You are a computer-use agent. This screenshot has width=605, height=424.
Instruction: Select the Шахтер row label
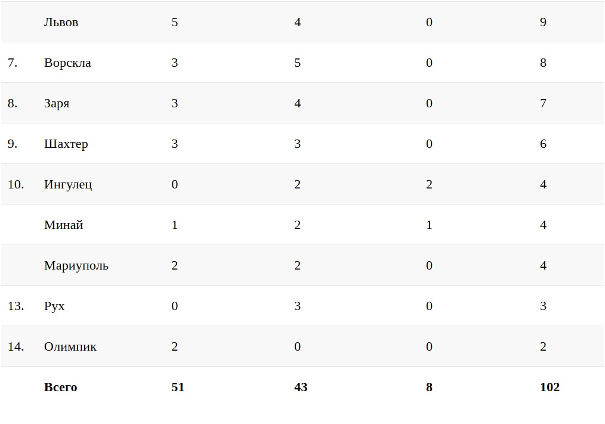(66, 144)
